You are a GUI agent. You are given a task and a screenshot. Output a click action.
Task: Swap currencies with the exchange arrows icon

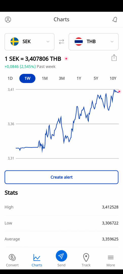tap(61, 42)
